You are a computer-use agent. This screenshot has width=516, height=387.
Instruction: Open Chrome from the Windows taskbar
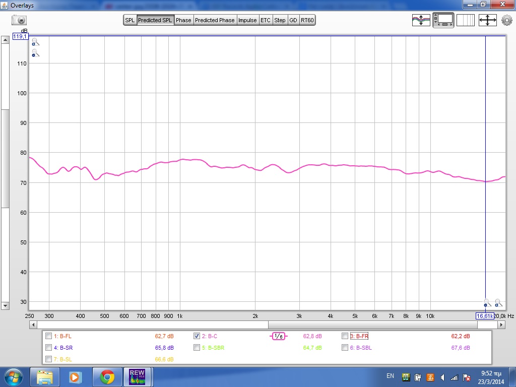107,377
